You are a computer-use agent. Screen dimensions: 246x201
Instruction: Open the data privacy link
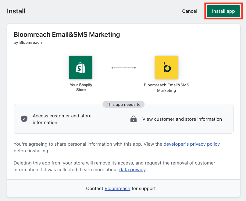pyautogui.click(x=132, y=170)
